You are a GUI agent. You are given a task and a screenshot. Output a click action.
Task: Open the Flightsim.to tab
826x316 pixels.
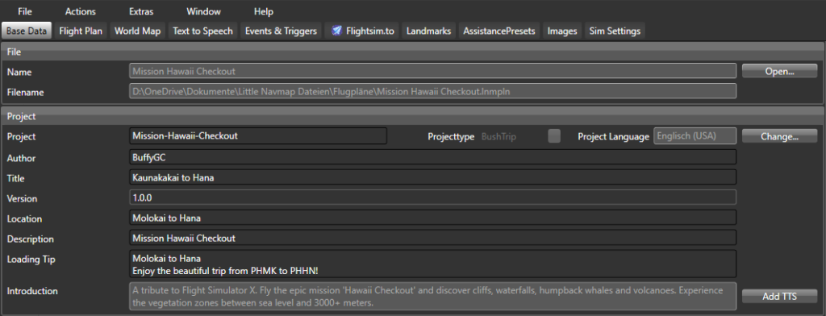pyautogui.click(x=363, y=31)
